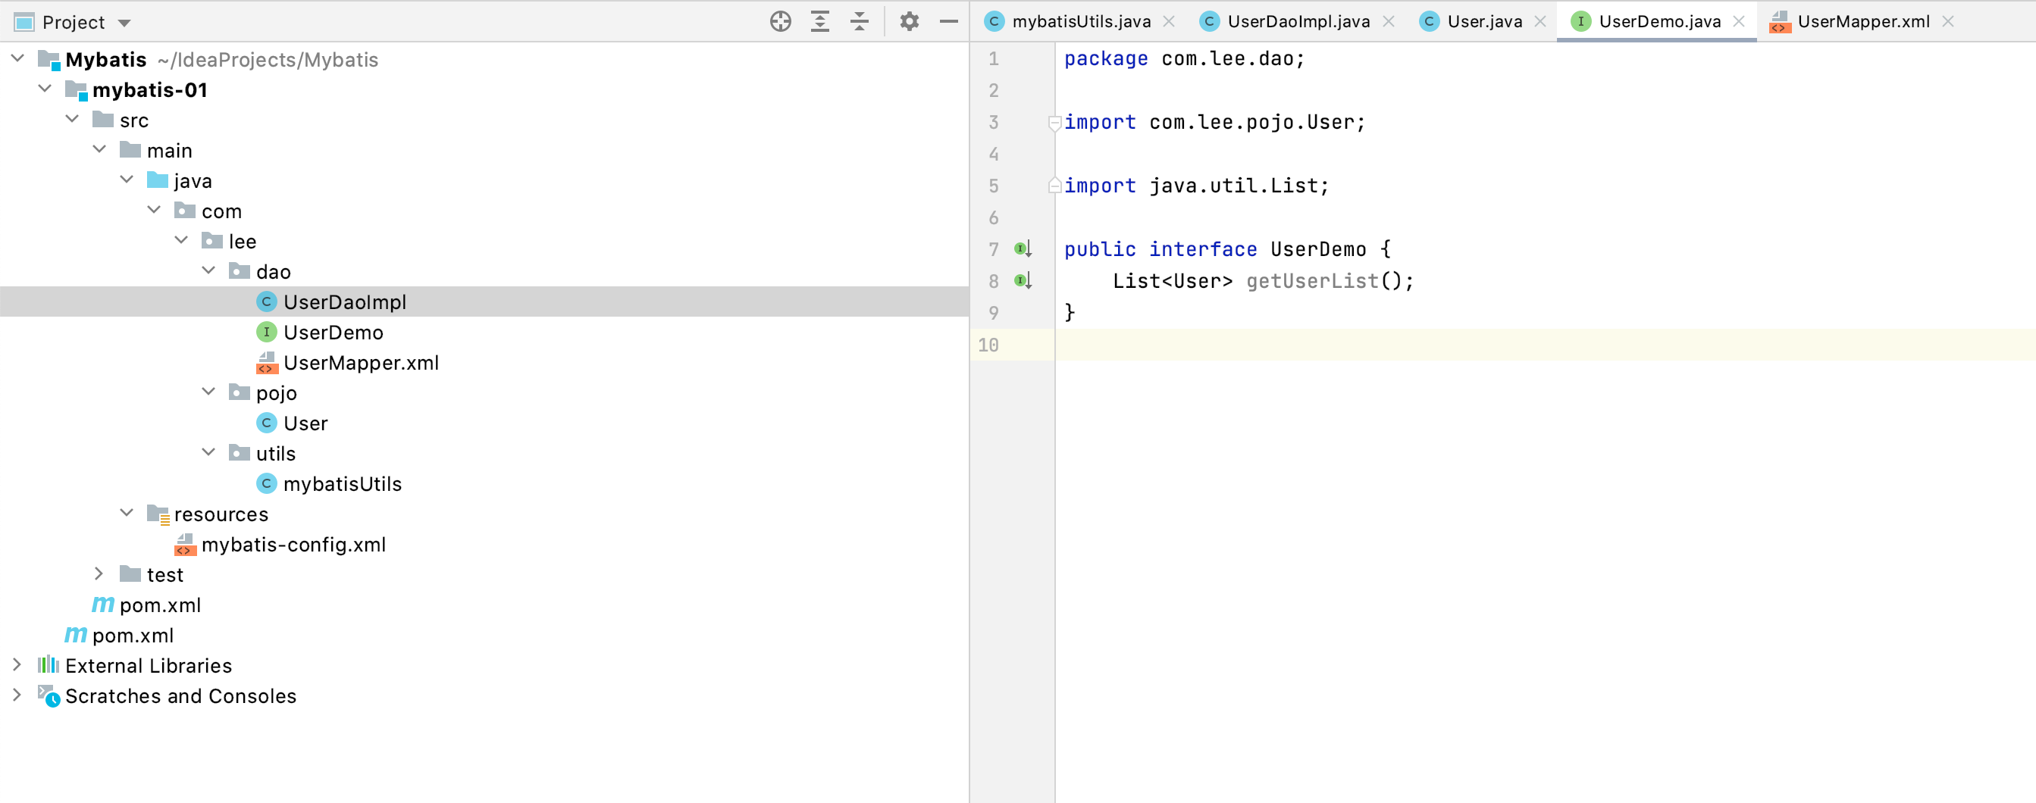Switch to UserMapper.xml tab
The image size is (2036, 803).
point(1863,21)
